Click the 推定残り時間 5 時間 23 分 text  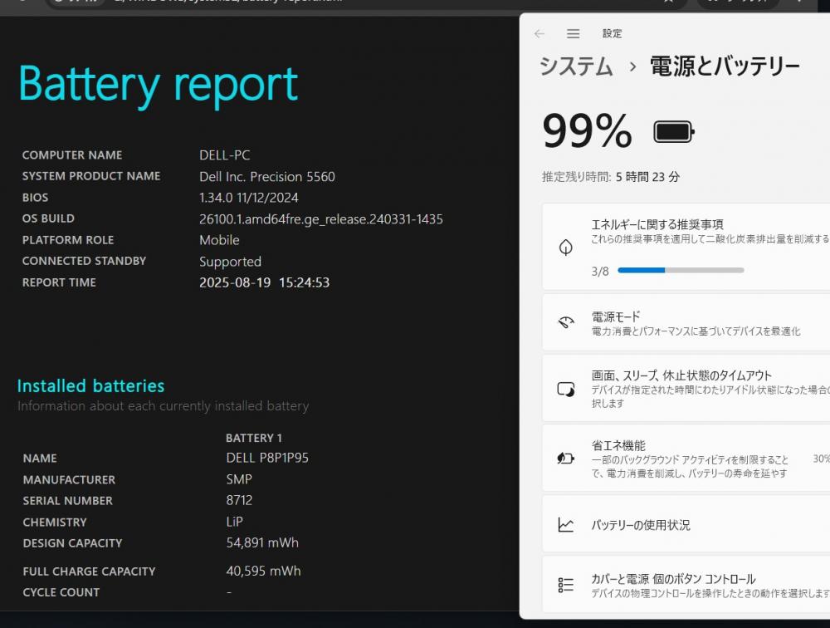610,177
